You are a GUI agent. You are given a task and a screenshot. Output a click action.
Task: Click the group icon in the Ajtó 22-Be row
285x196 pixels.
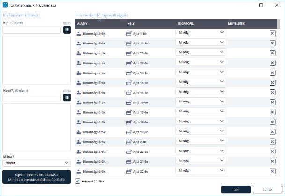tap(79, 171)
